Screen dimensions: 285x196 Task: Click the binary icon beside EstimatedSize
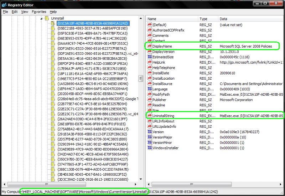point(150,57)
